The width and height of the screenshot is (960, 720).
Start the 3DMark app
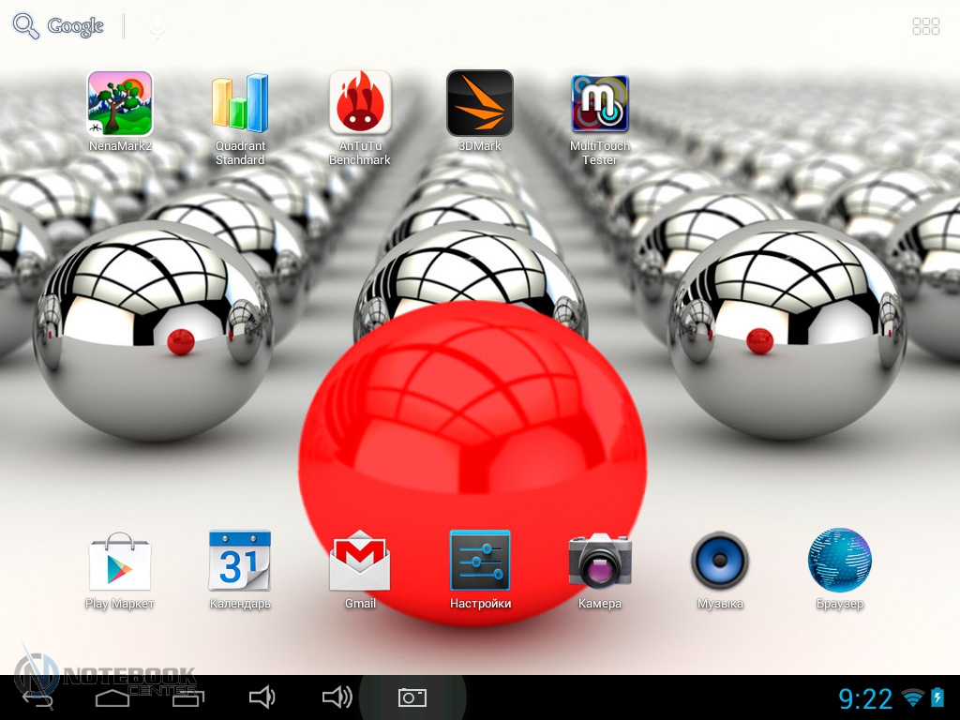coord(480,104)
